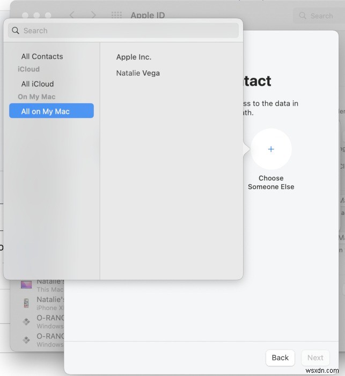Click the Natalie's iPhone device row text
The width and height of the screenshot is (345, 376).
pyautogui.click(x=50, y=303)
